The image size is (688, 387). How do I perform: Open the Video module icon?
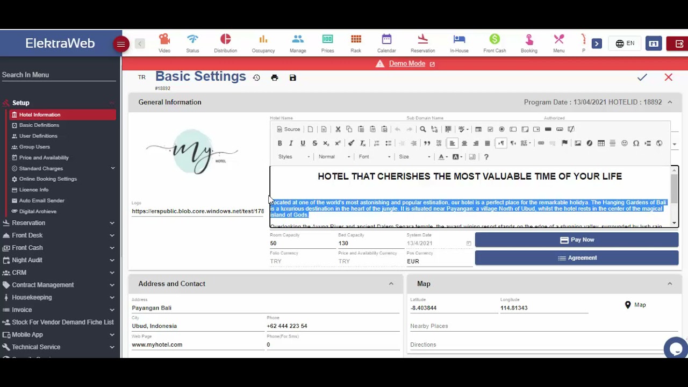coord(164,43)
